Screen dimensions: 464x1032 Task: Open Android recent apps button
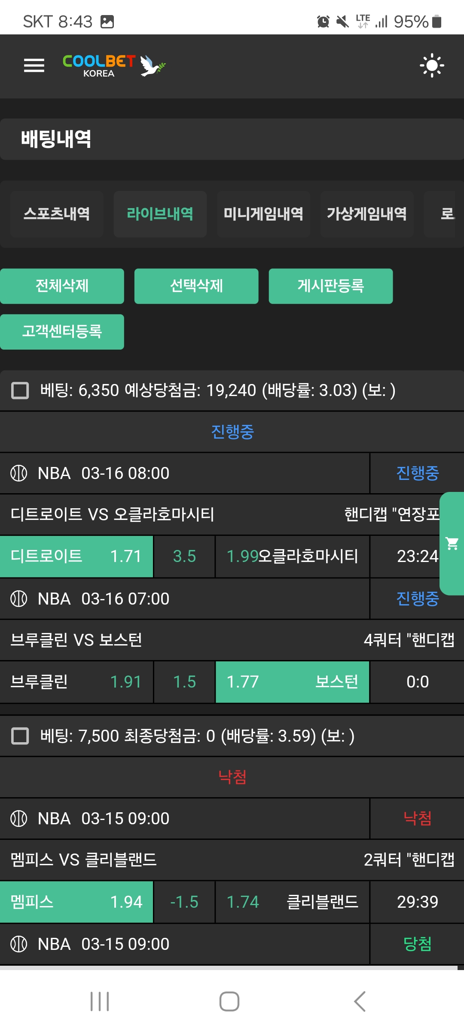(100, 1001)
